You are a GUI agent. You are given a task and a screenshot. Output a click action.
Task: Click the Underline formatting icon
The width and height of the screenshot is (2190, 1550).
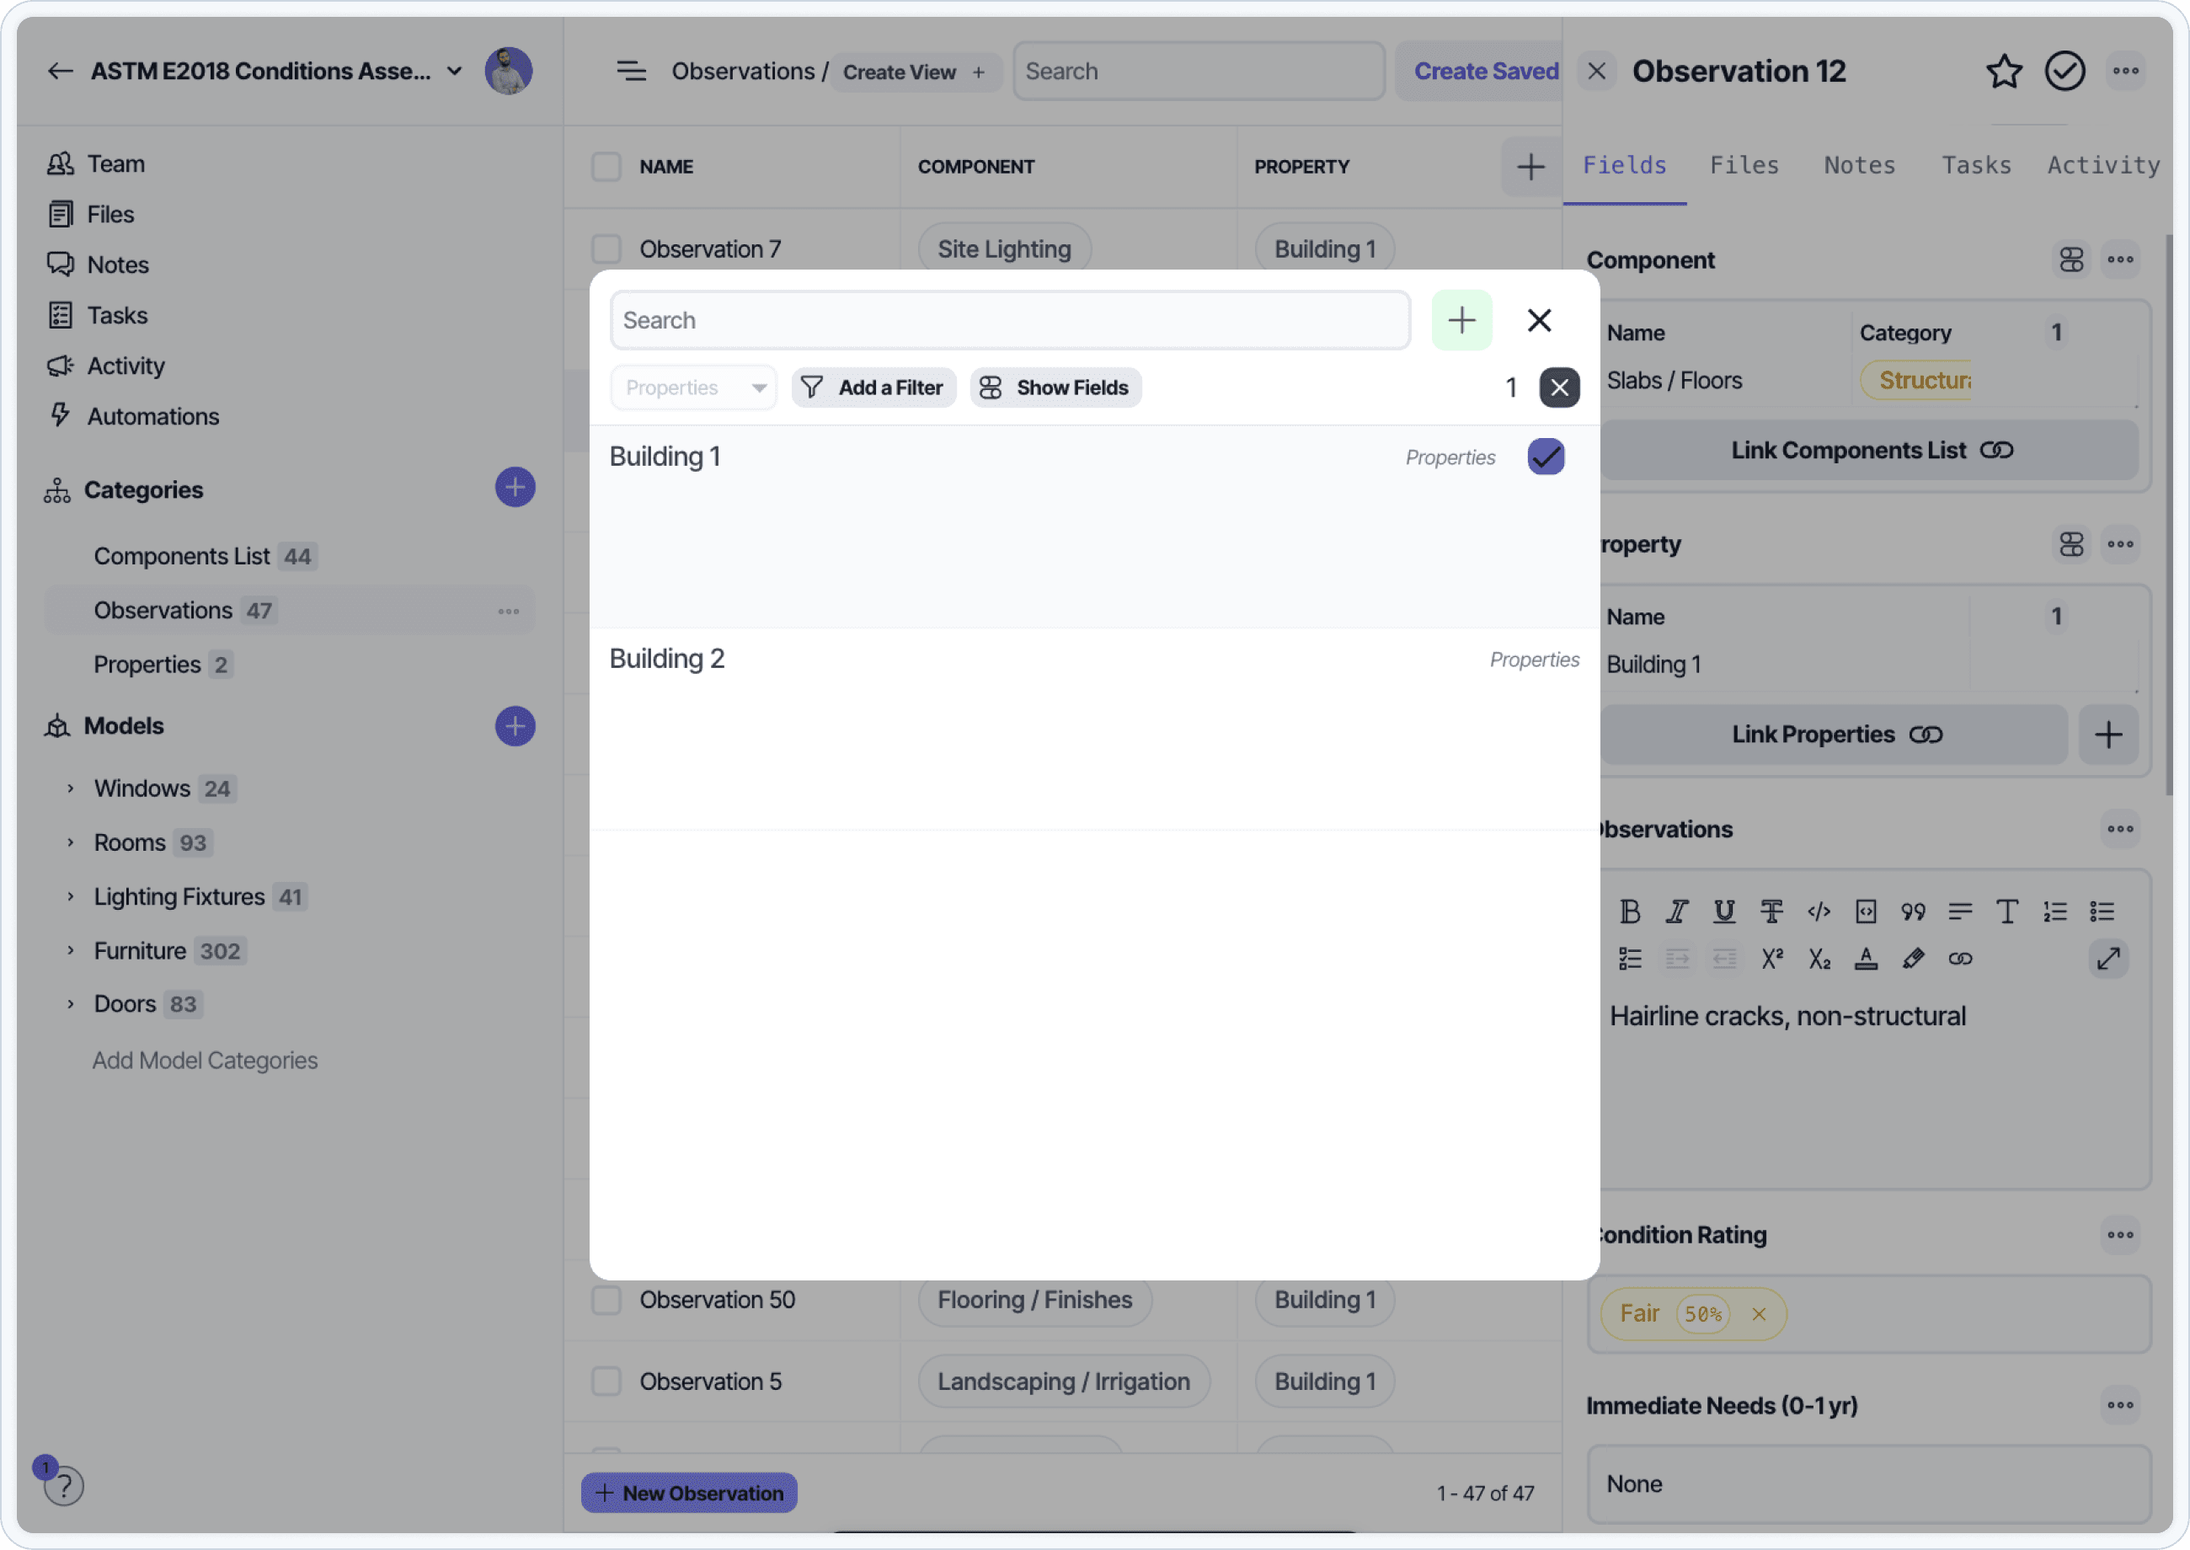pos(1723,911)
